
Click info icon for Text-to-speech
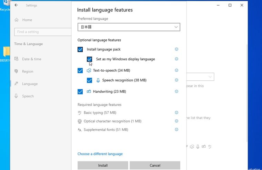pyautogui.click(x=177, y=70)
